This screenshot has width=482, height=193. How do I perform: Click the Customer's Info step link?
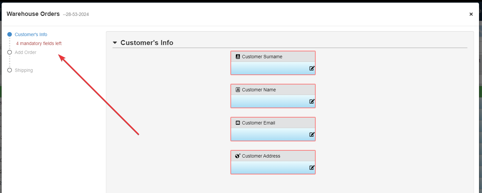(x=31, y=34)
